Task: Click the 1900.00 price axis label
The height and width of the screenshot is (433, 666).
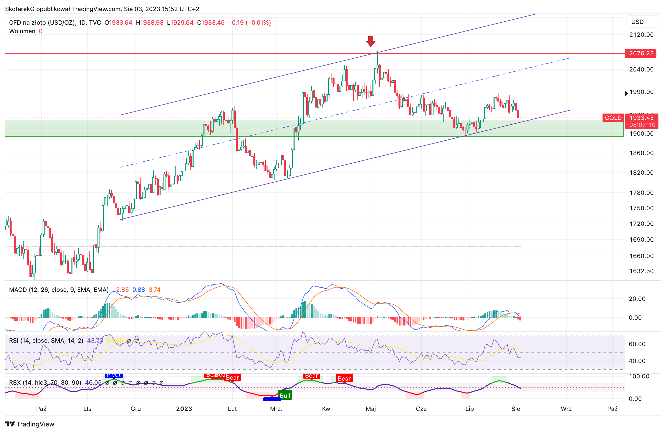Action: 641,134
